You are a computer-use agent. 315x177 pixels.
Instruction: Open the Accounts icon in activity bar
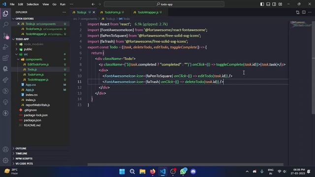point(5,149)
